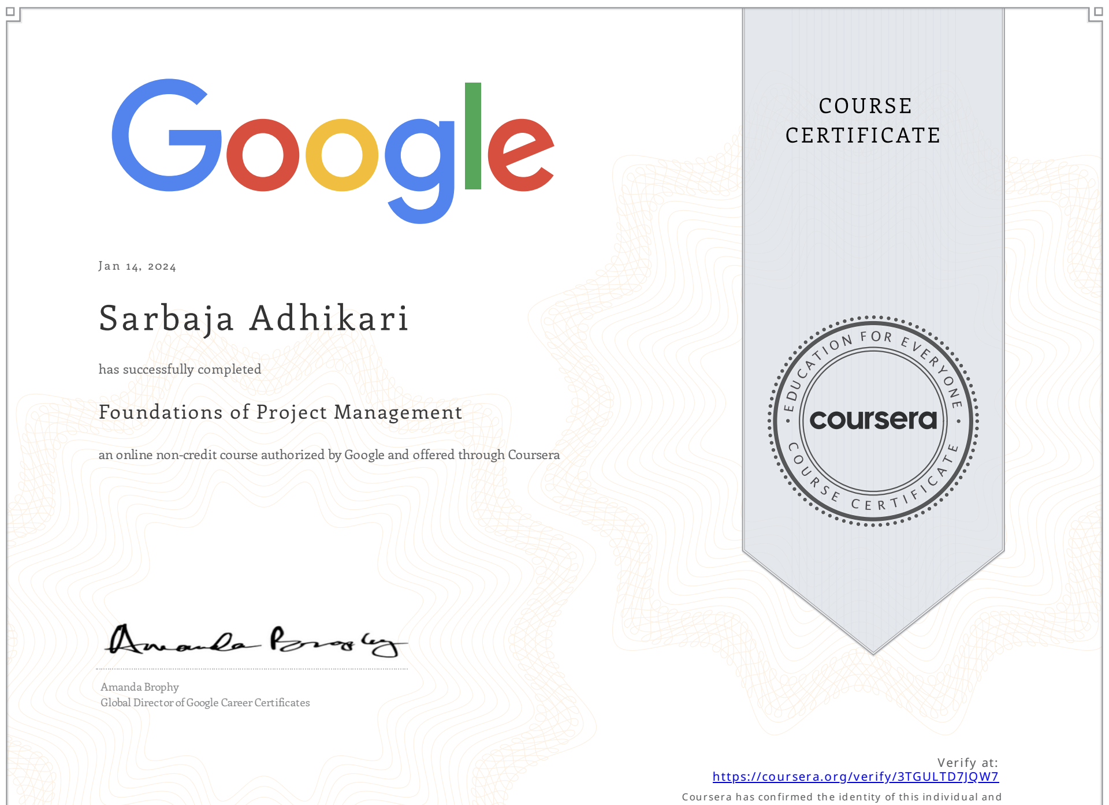Click the non-credit course description line
The image size is (1109, 805).
329,455
